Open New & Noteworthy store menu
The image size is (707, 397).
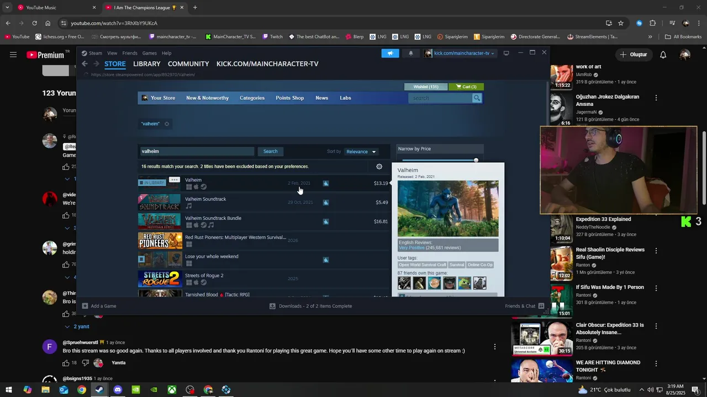click(207, 98)
